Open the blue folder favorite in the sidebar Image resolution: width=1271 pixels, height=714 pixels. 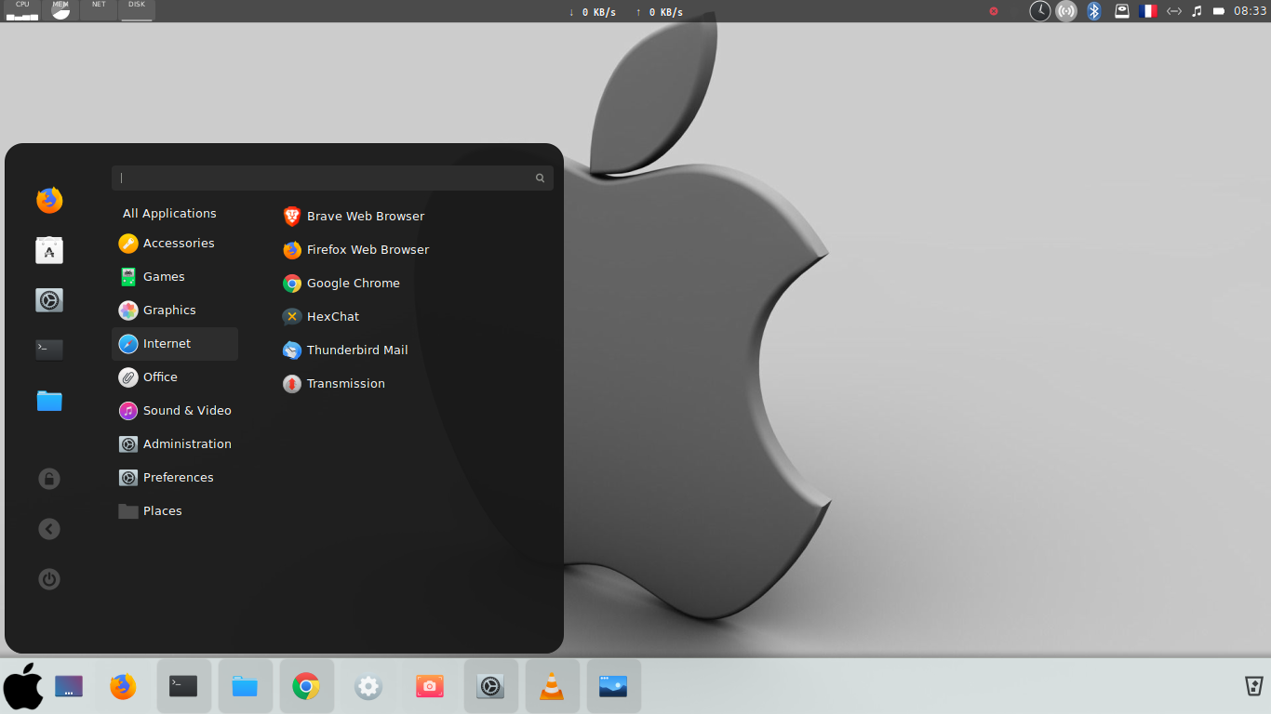point(49,401)
